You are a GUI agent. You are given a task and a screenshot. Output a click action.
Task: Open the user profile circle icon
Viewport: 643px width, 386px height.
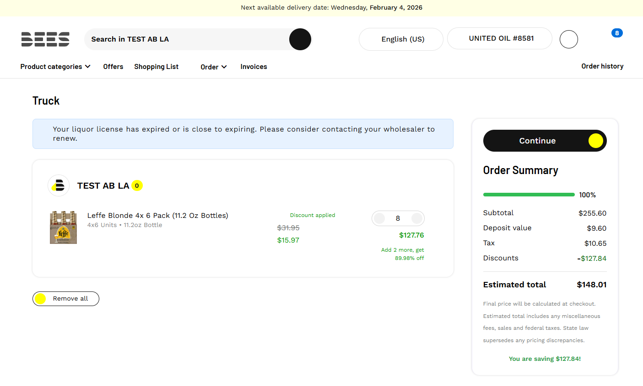pos(569,39)
